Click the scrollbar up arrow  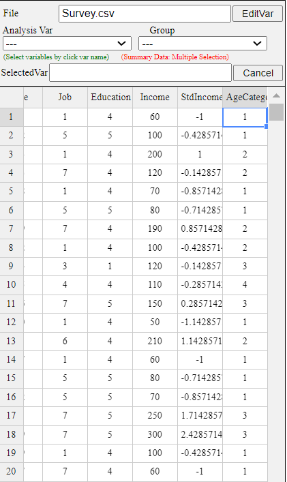point(276,95)
